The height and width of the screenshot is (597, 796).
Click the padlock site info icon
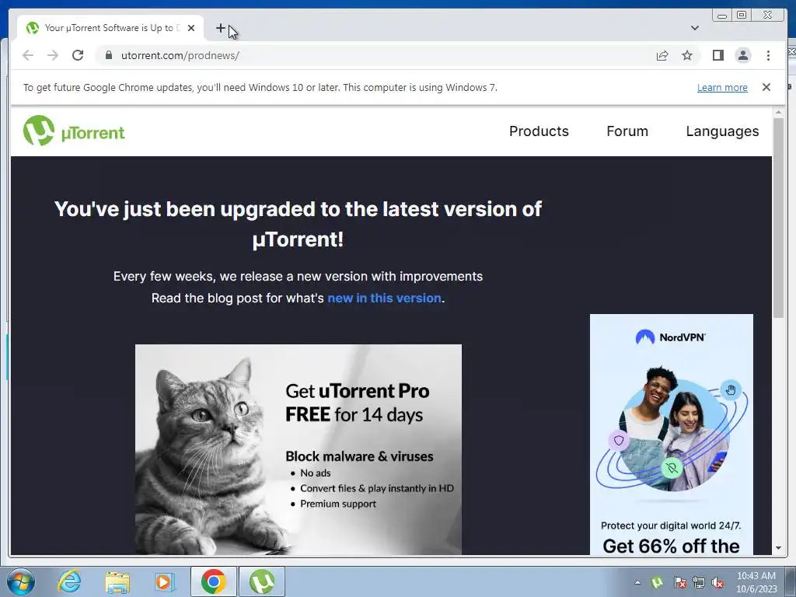click(108, 55)
